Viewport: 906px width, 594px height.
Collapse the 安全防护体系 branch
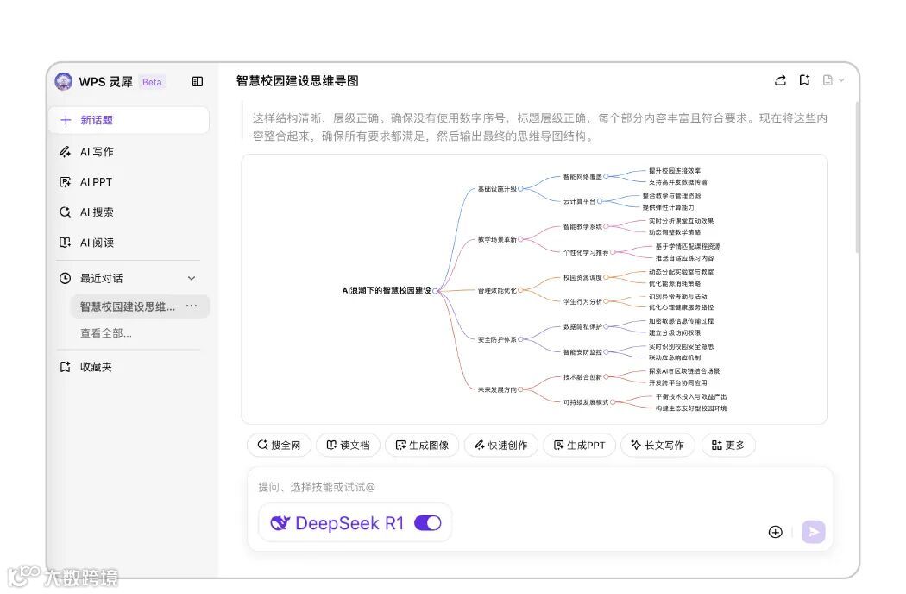[x=520, y=339]
